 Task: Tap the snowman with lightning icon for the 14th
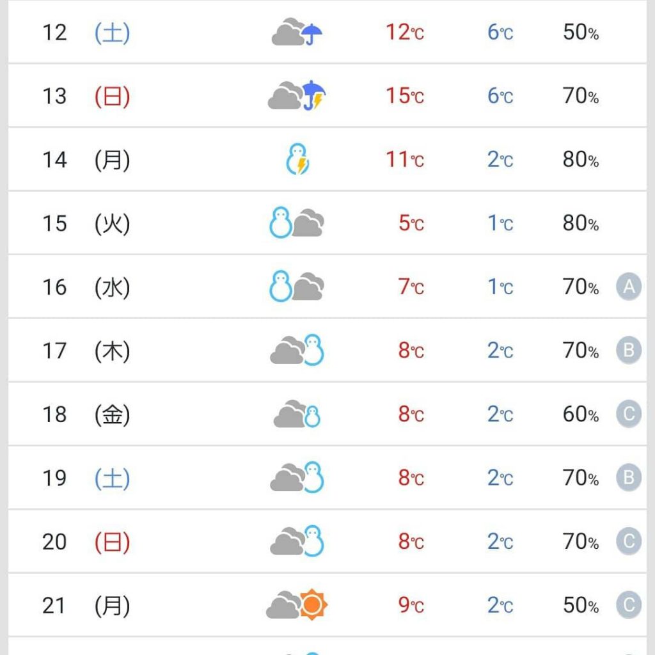pos(297,159)
